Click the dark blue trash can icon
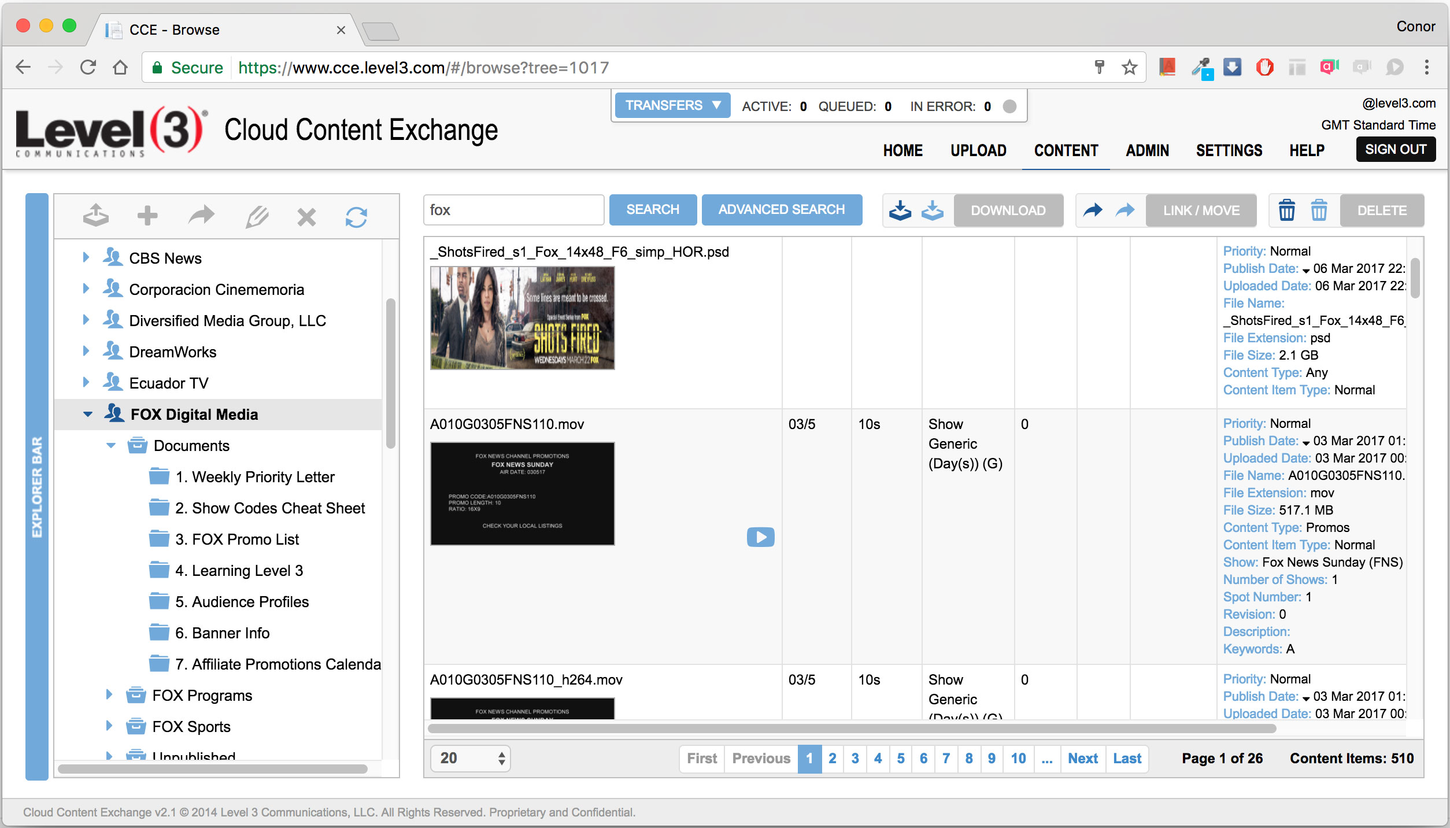1450x828 pixels. [1286, 210]
